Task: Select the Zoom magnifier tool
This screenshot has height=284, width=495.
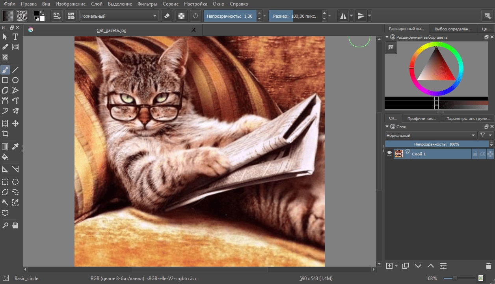Action: point(5,225)
